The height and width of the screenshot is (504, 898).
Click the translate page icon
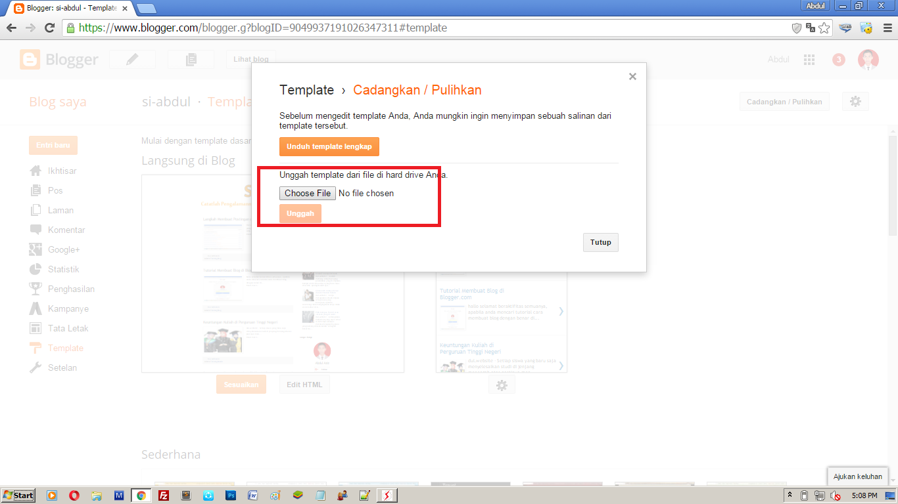(x=811, y=28)
